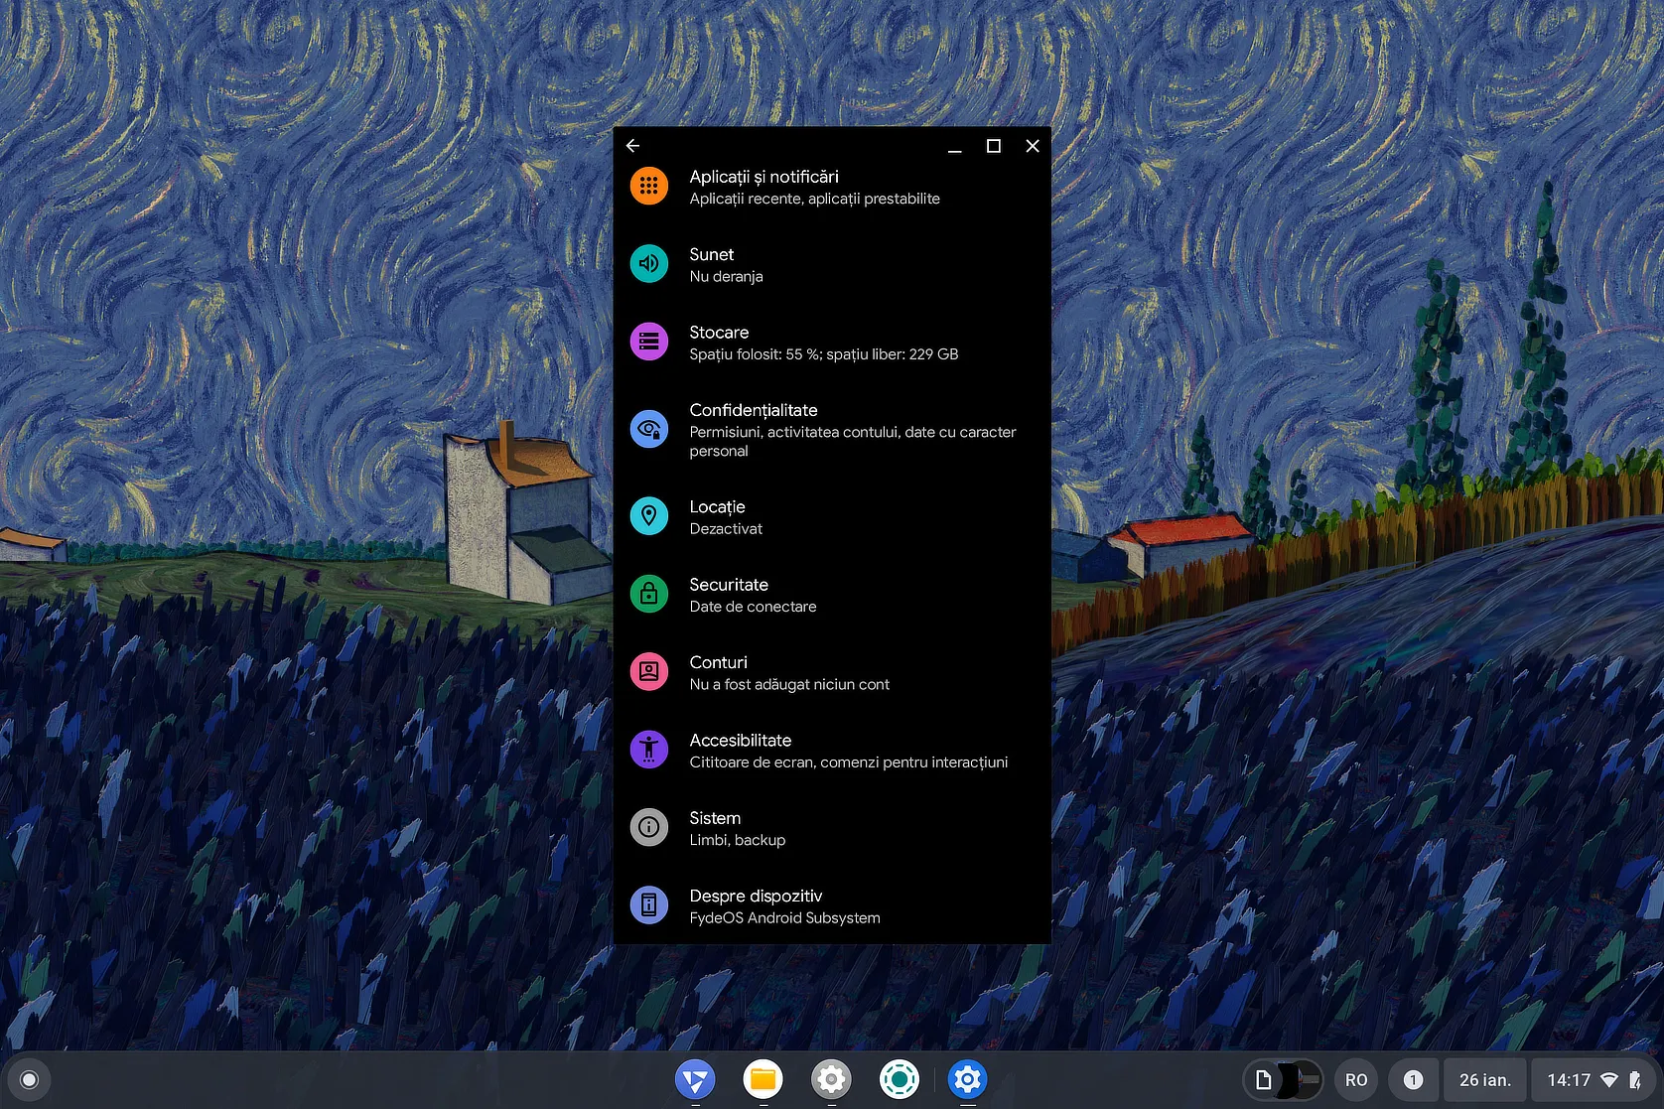Open the blue triangle browser shelf icon
Image resolution: width=1664 pixels, height=1109 pixels.
tap(695, 1079)
